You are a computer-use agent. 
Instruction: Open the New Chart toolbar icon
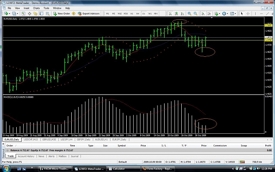point(6,14)
